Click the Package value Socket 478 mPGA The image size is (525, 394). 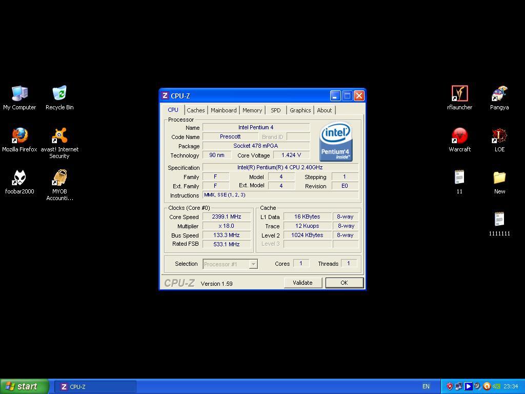click(x=256, y=146)
